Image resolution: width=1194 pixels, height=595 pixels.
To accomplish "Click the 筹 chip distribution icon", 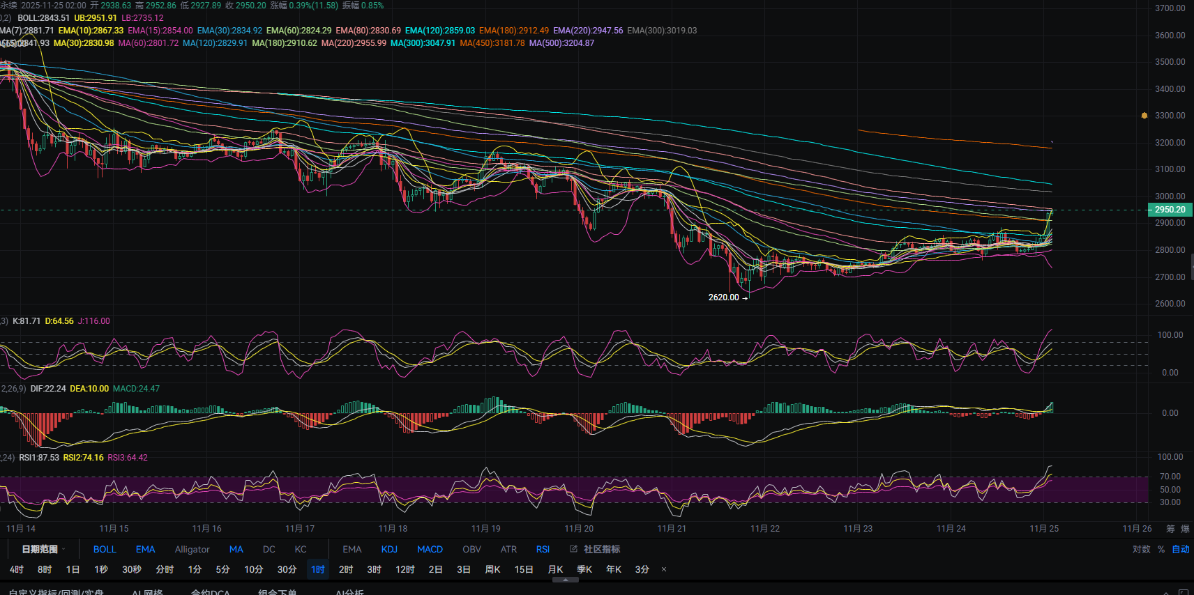I will pos(1170,529).
